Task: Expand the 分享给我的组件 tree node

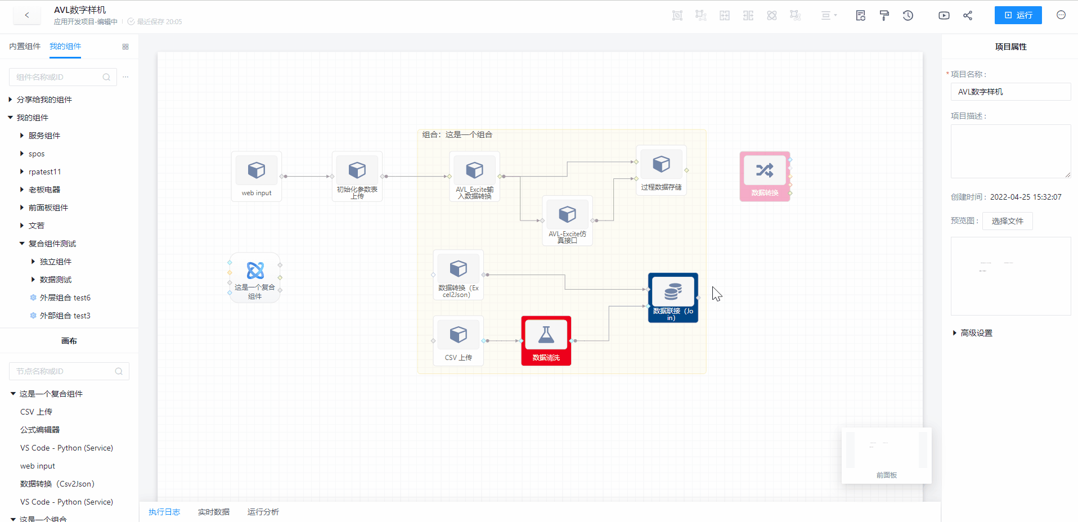Action: (10, 100)
